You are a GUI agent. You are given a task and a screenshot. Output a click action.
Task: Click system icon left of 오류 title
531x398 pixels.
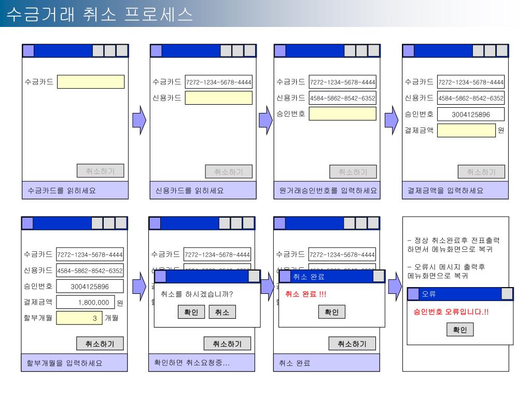(x=413, y=294)
